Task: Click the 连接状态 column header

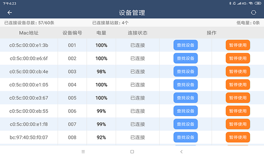Action: (138, 33)
